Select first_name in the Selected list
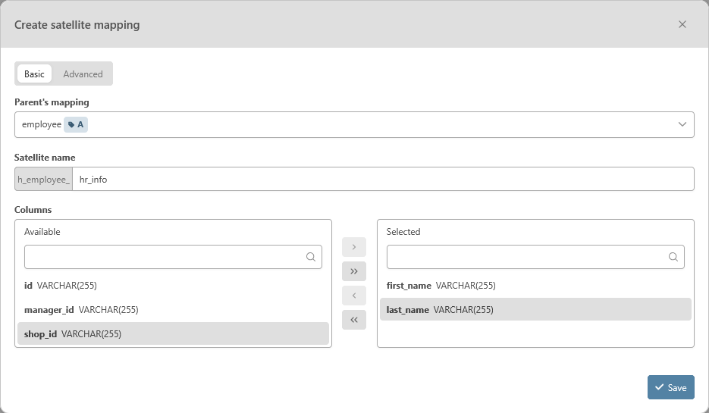The image size is (709, 413). point(441,286)
